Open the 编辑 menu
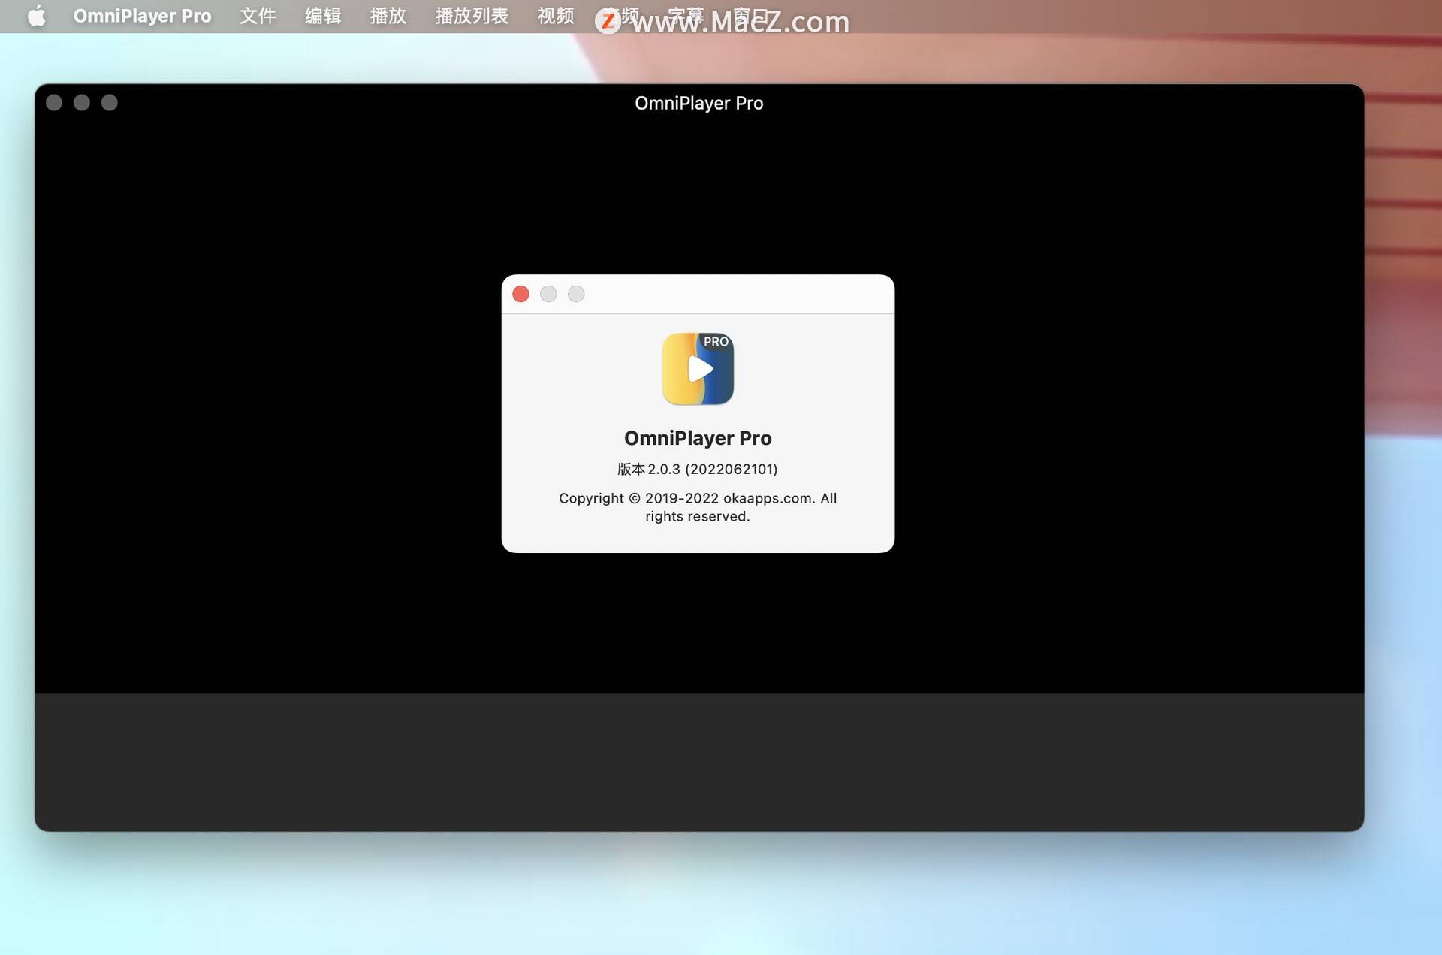This screenshot has height=955, width=1442. coord(323,16)
